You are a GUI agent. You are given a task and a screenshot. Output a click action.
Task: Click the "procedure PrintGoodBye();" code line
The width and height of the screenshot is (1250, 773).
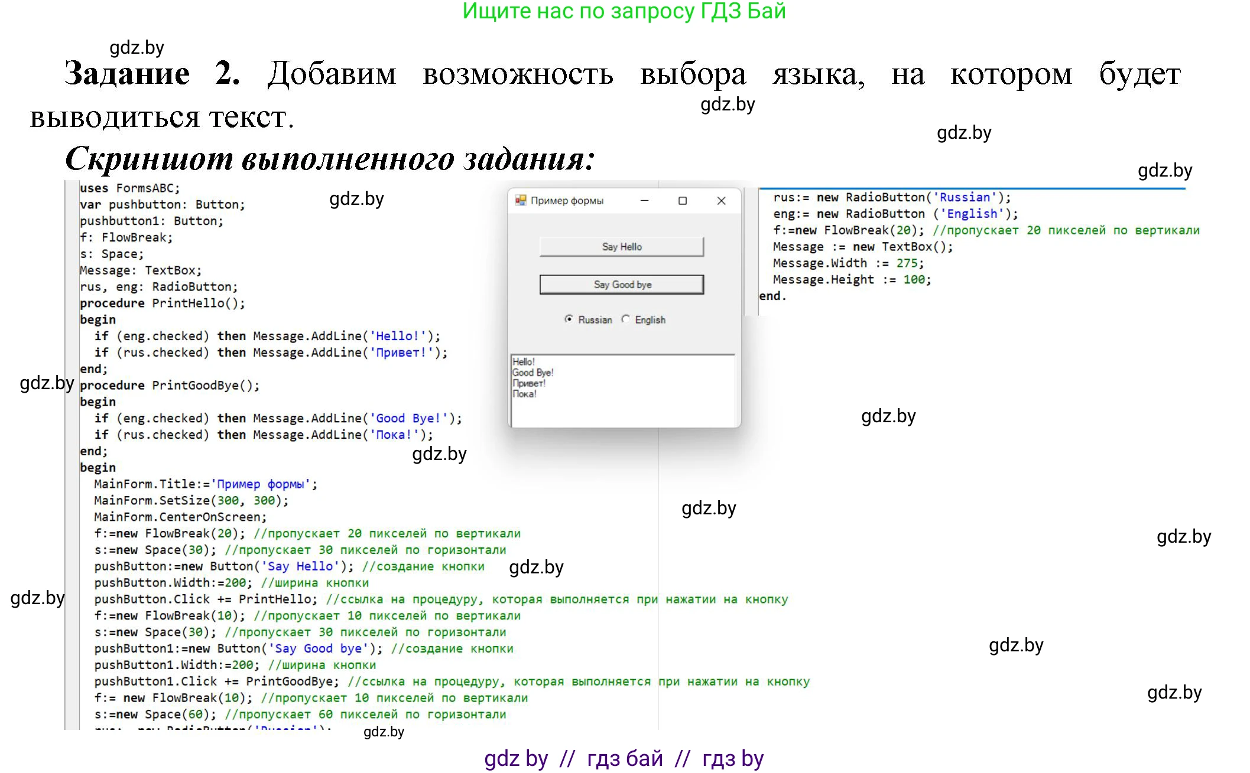tap(170, 386)
